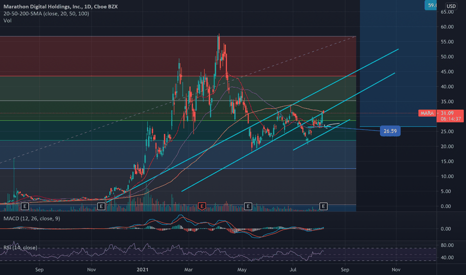Click the 50.00 price axis label

click(447, 56)
